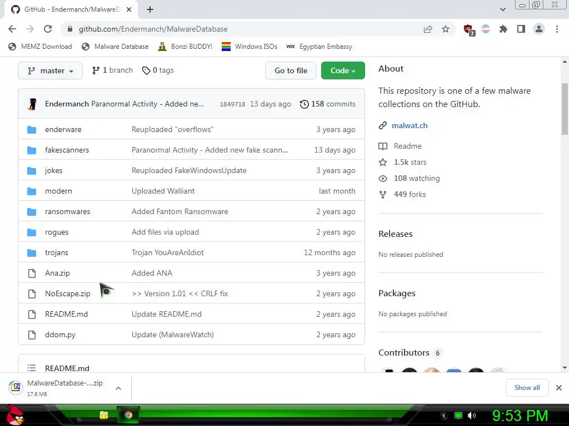View the 0 tags link

[x=158, y=70]
